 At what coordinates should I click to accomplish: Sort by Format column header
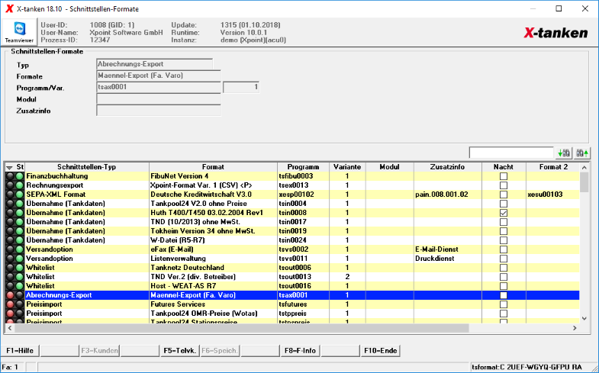click(213, 167)
